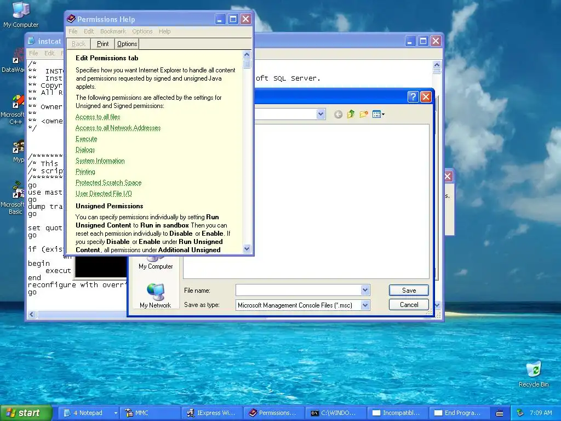Follow the Execute help link
Viewport: 561px width, 421px height.
pyautogui.click(x=86, y=139)
